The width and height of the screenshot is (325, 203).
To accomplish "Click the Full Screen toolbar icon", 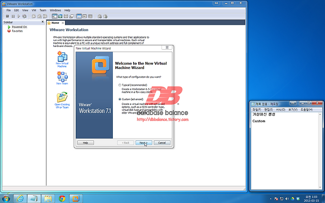I will (x=60, y=16).
